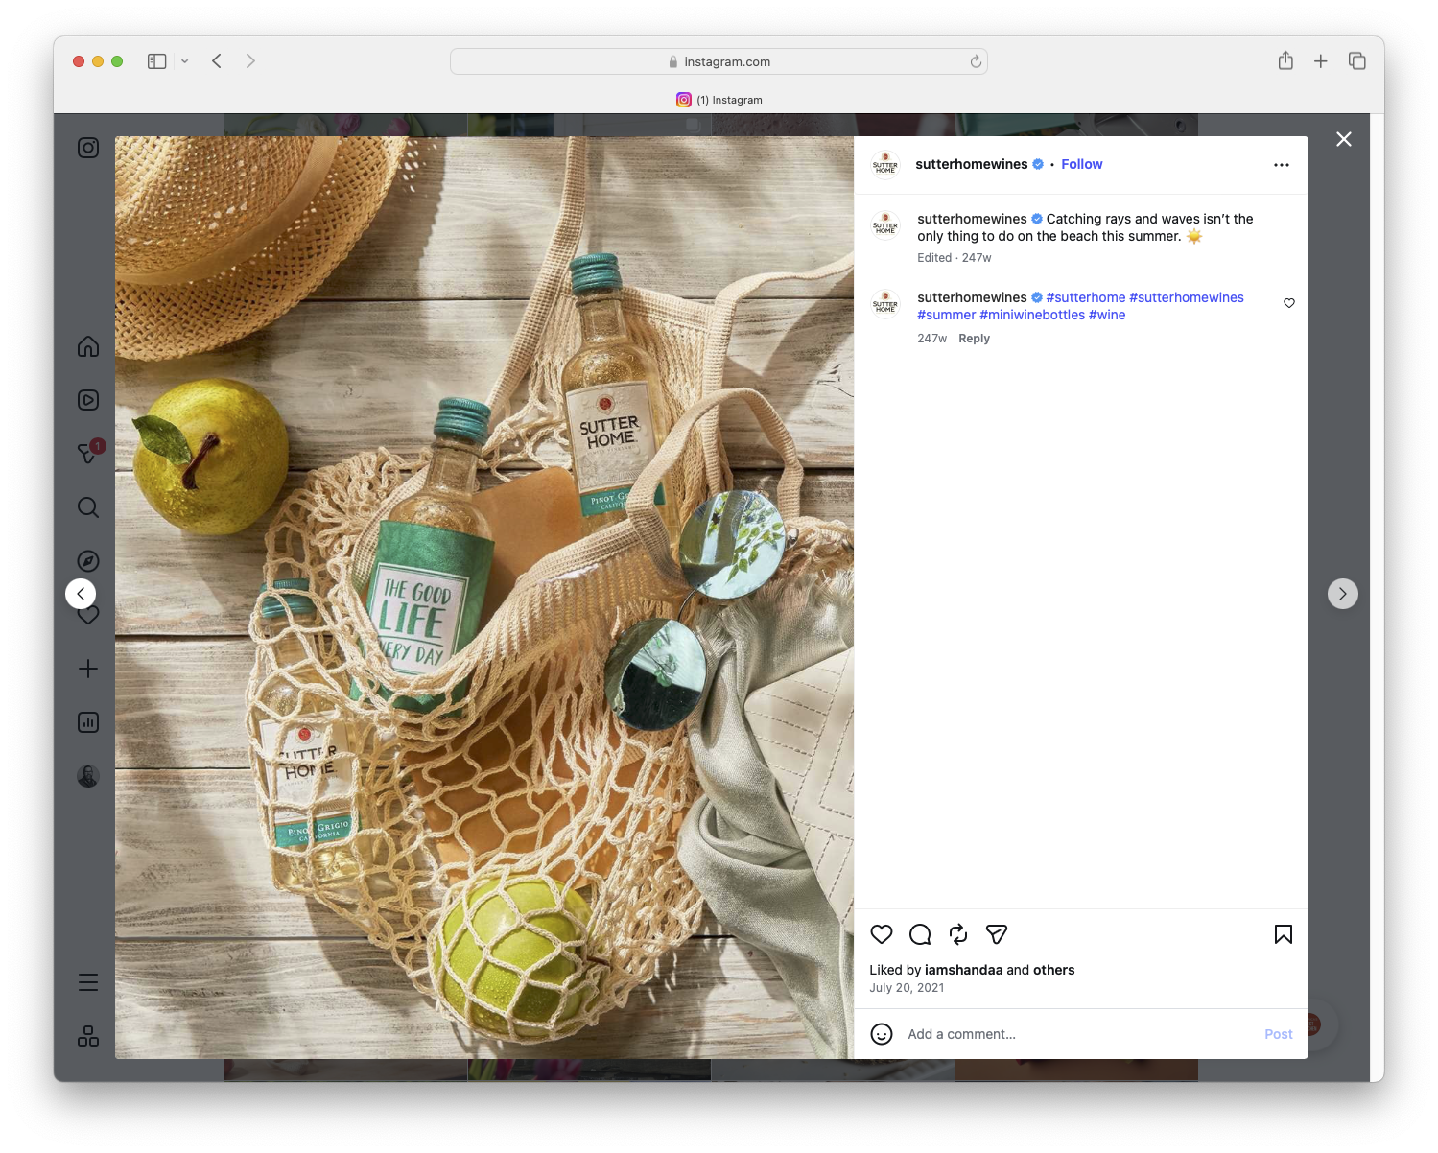
Task: Open emoji picker in comment box
Action: coord(882,1034)
